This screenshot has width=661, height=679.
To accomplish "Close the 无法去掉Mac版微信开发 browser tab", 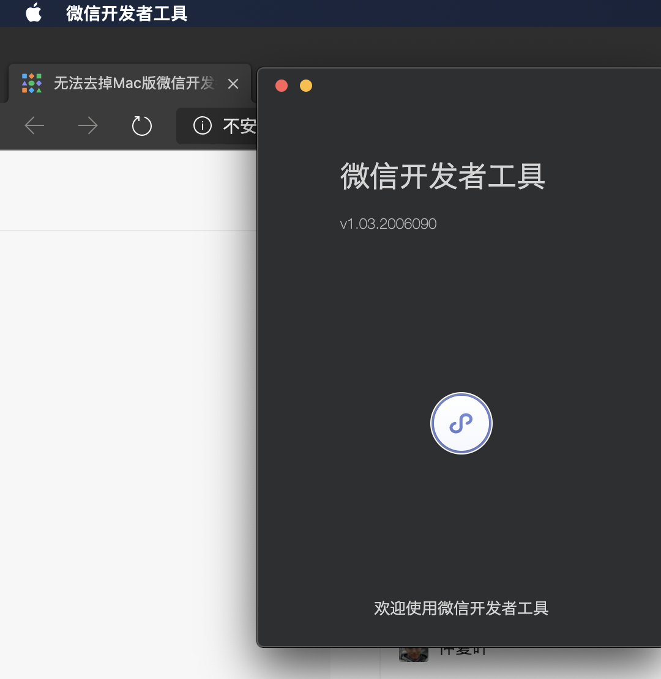I will tap(233, 84).
